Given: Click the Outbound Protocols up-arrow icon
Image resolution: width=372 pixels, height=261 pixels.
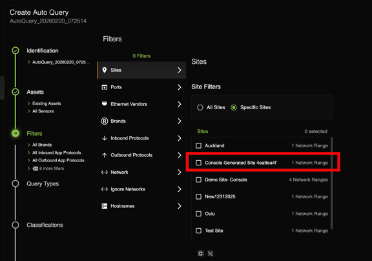Looking at the screenshot, I should [105, 155].
